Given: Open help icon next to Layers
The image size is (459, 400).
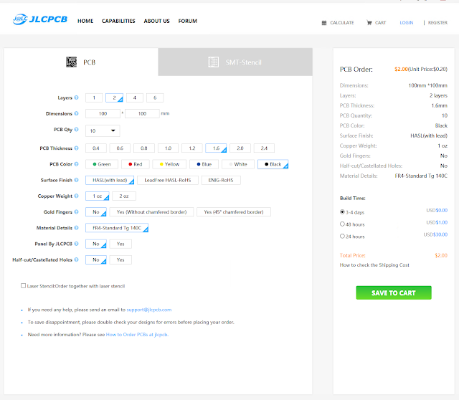Looking at the screenshot, I should click(x=77, y=97).
